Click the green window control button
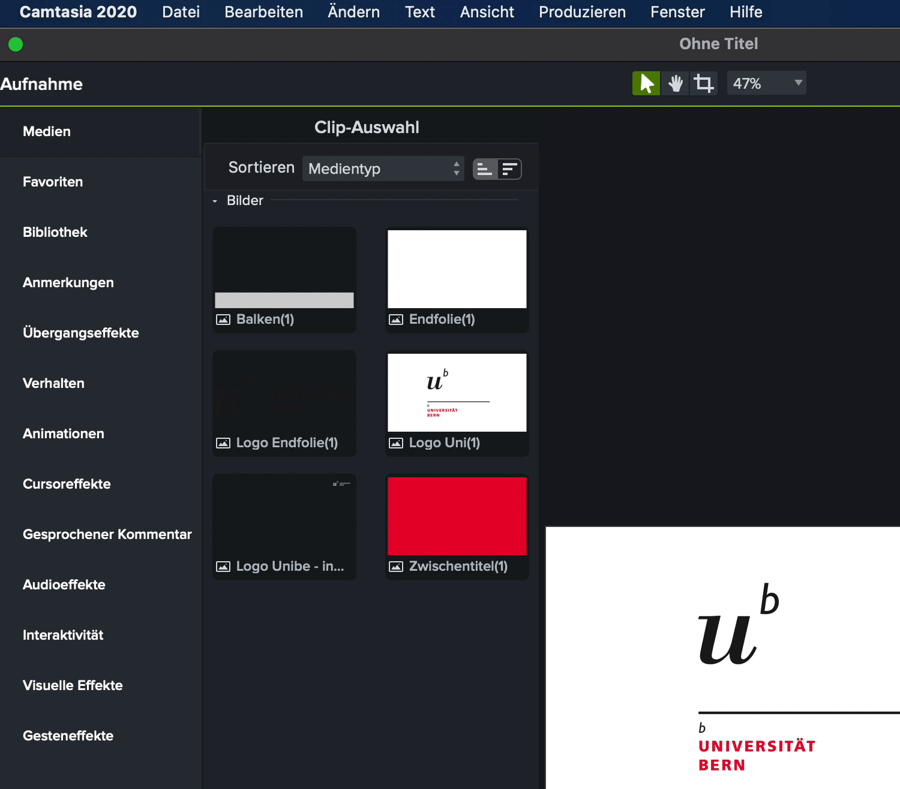Screen dimensions: 900x789 coord(16,44)
